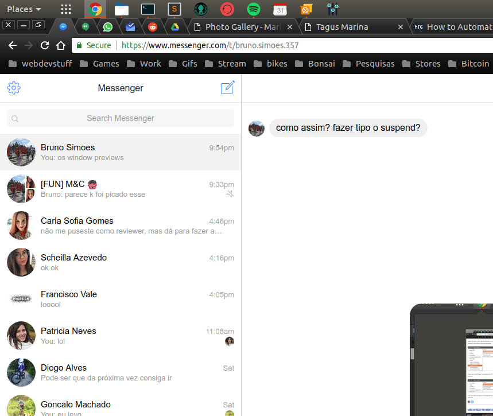
Task: Open file manager icon in top panel
Action: coord(121,9)
